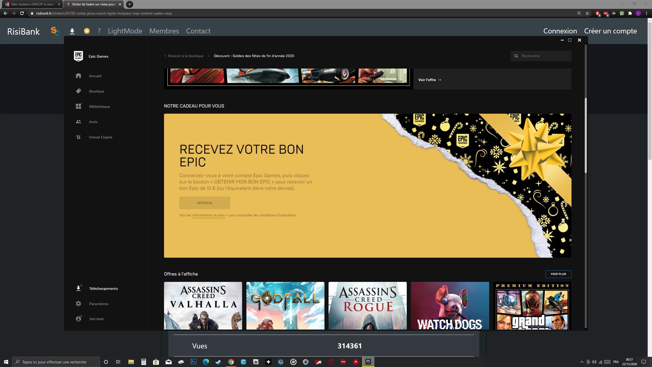652x367 pixels.
Task: Focus the Recherche search field in Epic
Action: click(x=541, y=56)
